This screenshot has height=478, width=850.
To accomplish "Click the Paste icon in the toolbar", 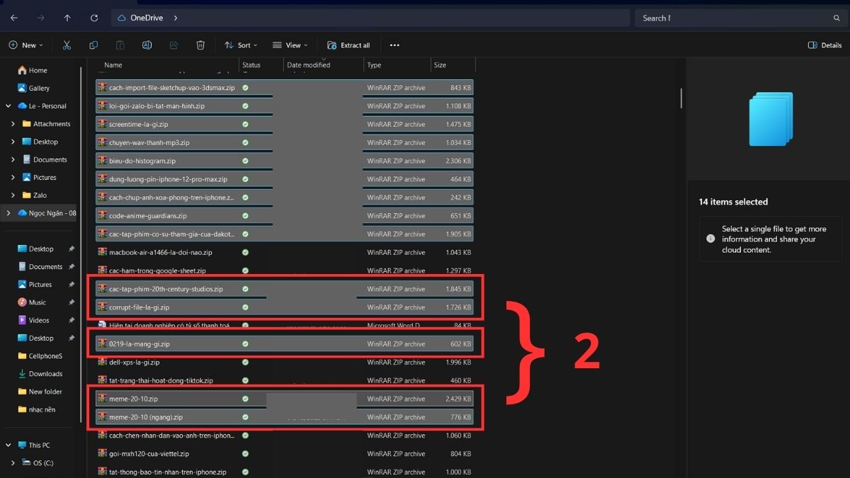I will point(120,45).
